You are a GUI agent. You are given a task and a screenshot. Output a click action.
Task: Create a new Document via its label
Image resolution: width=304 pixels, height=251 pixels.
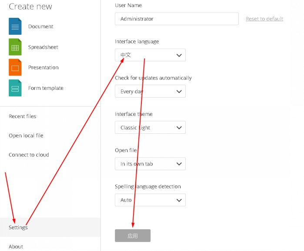(41, 26)
